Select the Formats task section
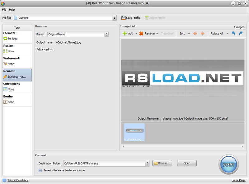 click(x=17, y=37)
